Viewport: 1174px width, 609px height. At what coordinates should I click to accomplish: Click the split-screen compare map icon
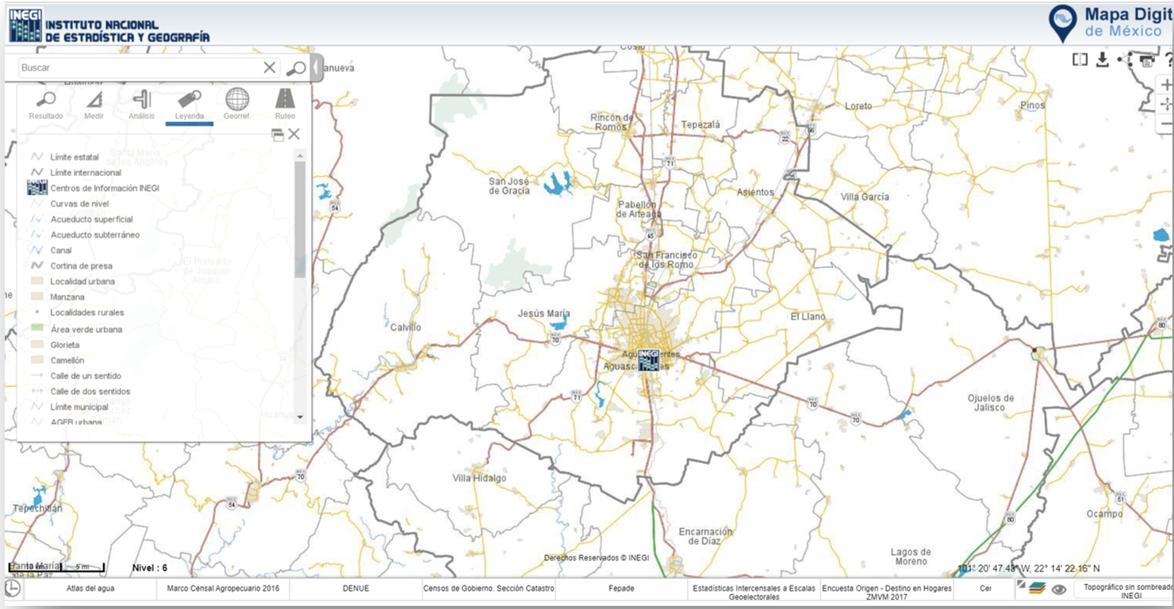(x=1080, y=59)
